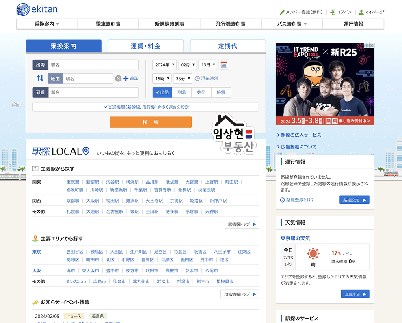This screenshot has height=323, width=402.
Task: Open the 新宿駅 station link
Action: 93,182
